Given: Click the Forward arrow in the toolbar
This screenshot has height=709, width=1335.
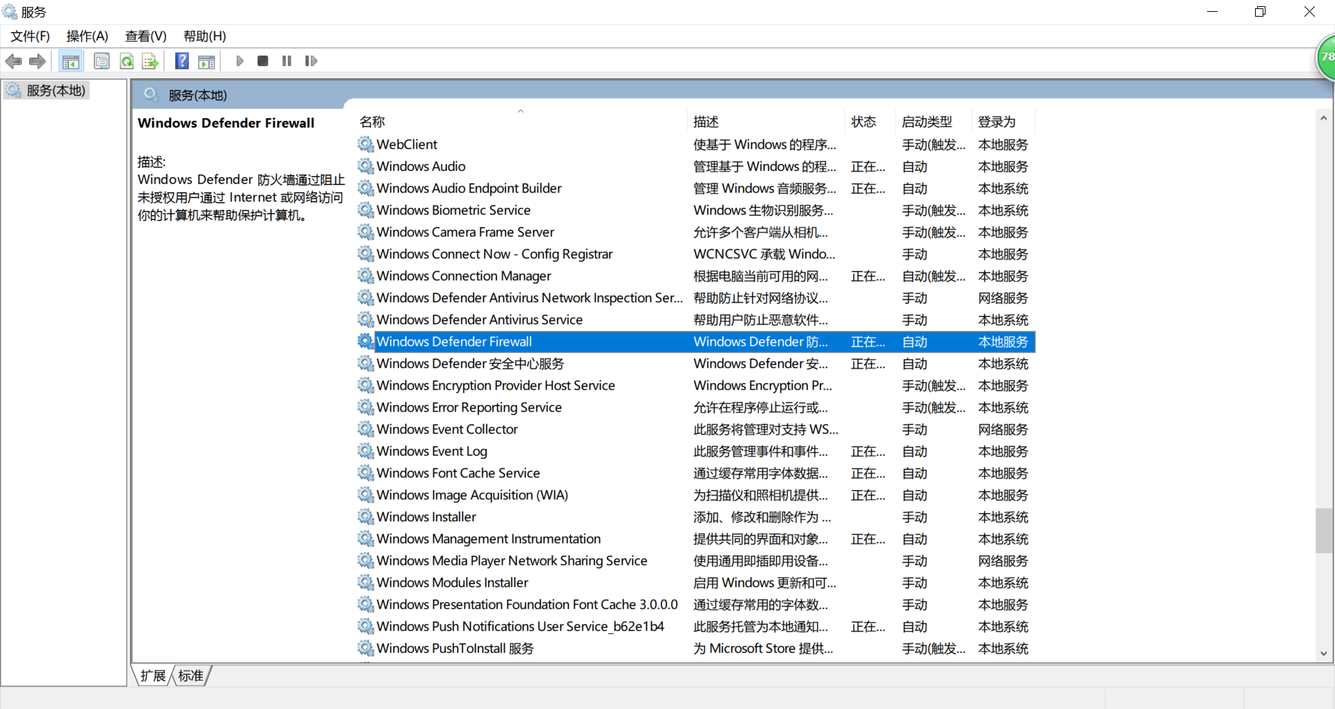Looking at the screenshot, I should pos(38,61).
